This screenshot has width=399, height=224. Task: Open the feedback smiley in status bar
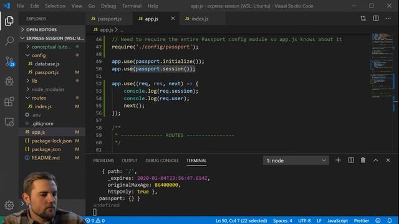[x=378, y=220]
